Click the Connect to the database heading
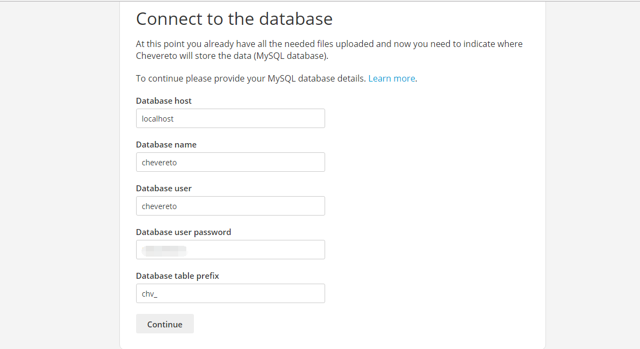Screen dimensions: 640x349 [234, 19]
